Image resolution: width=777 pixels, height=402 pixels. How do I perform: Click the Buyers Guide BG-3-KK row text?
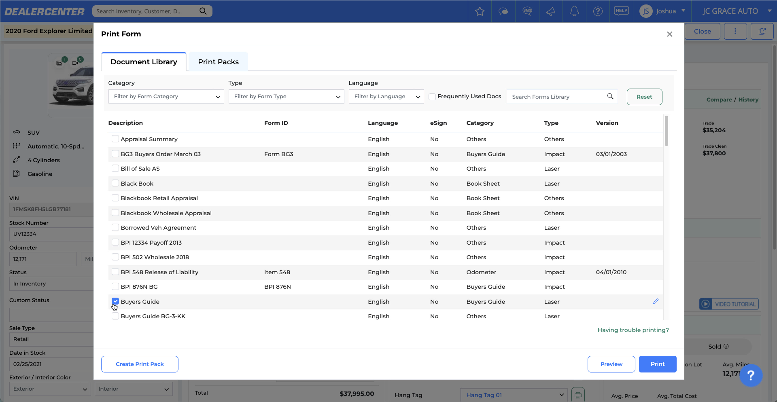153,316
